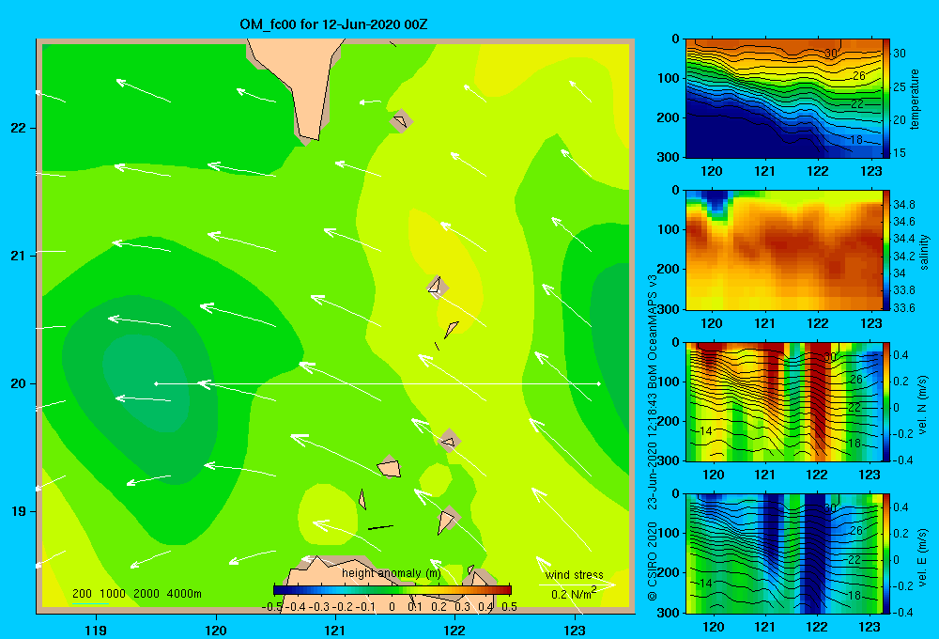Click the 'vel. E (m/s)' color scale bar
The width and height of the screenshot is (939, 639).
[x=886, y=553]
